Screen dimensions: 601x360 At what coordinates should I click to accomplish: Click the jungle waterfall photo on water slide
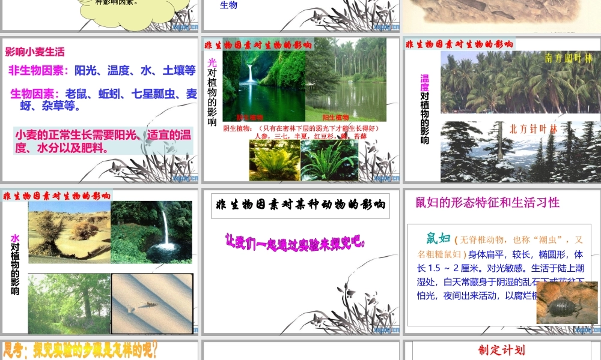151,232
